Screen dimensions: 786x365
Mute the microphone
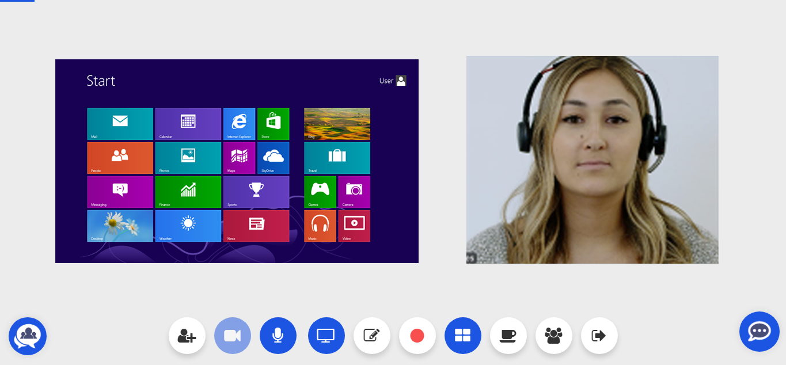(x=278, y=336)
